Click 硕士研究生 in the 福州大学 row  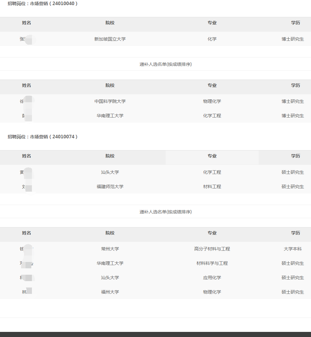[292, 292]
